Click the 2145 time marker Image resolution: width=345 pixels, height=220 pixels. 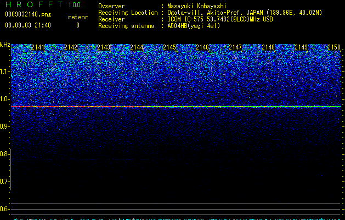click(x=169, y=47)
